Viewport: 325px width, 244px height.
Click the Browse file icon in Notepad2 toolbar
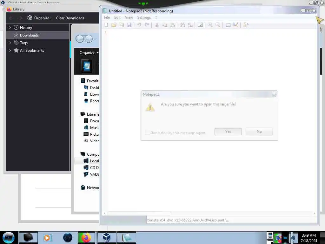point(122,25)
